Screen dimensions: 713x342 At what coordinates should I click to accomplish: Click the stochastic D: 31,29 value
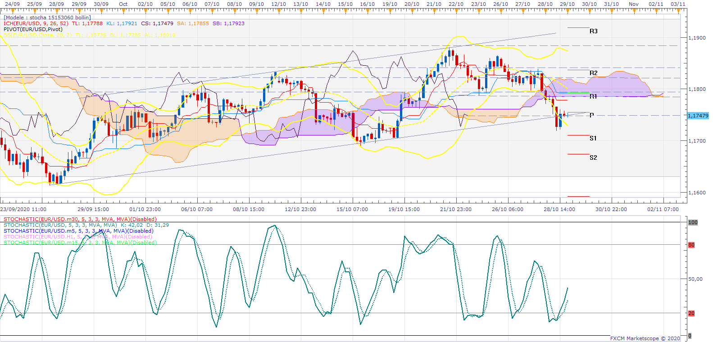[x=158, y=225]
